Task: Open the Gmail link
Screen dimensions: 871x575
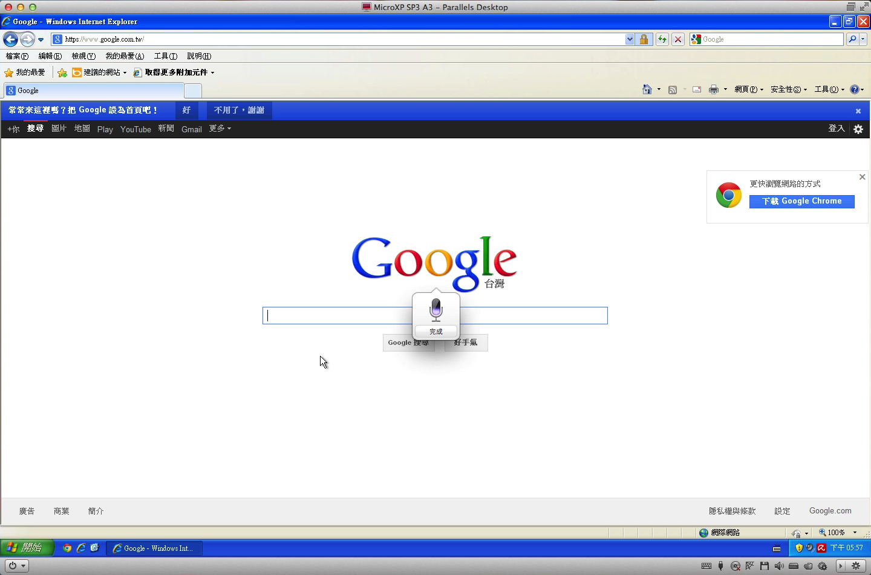Action: 192,129
